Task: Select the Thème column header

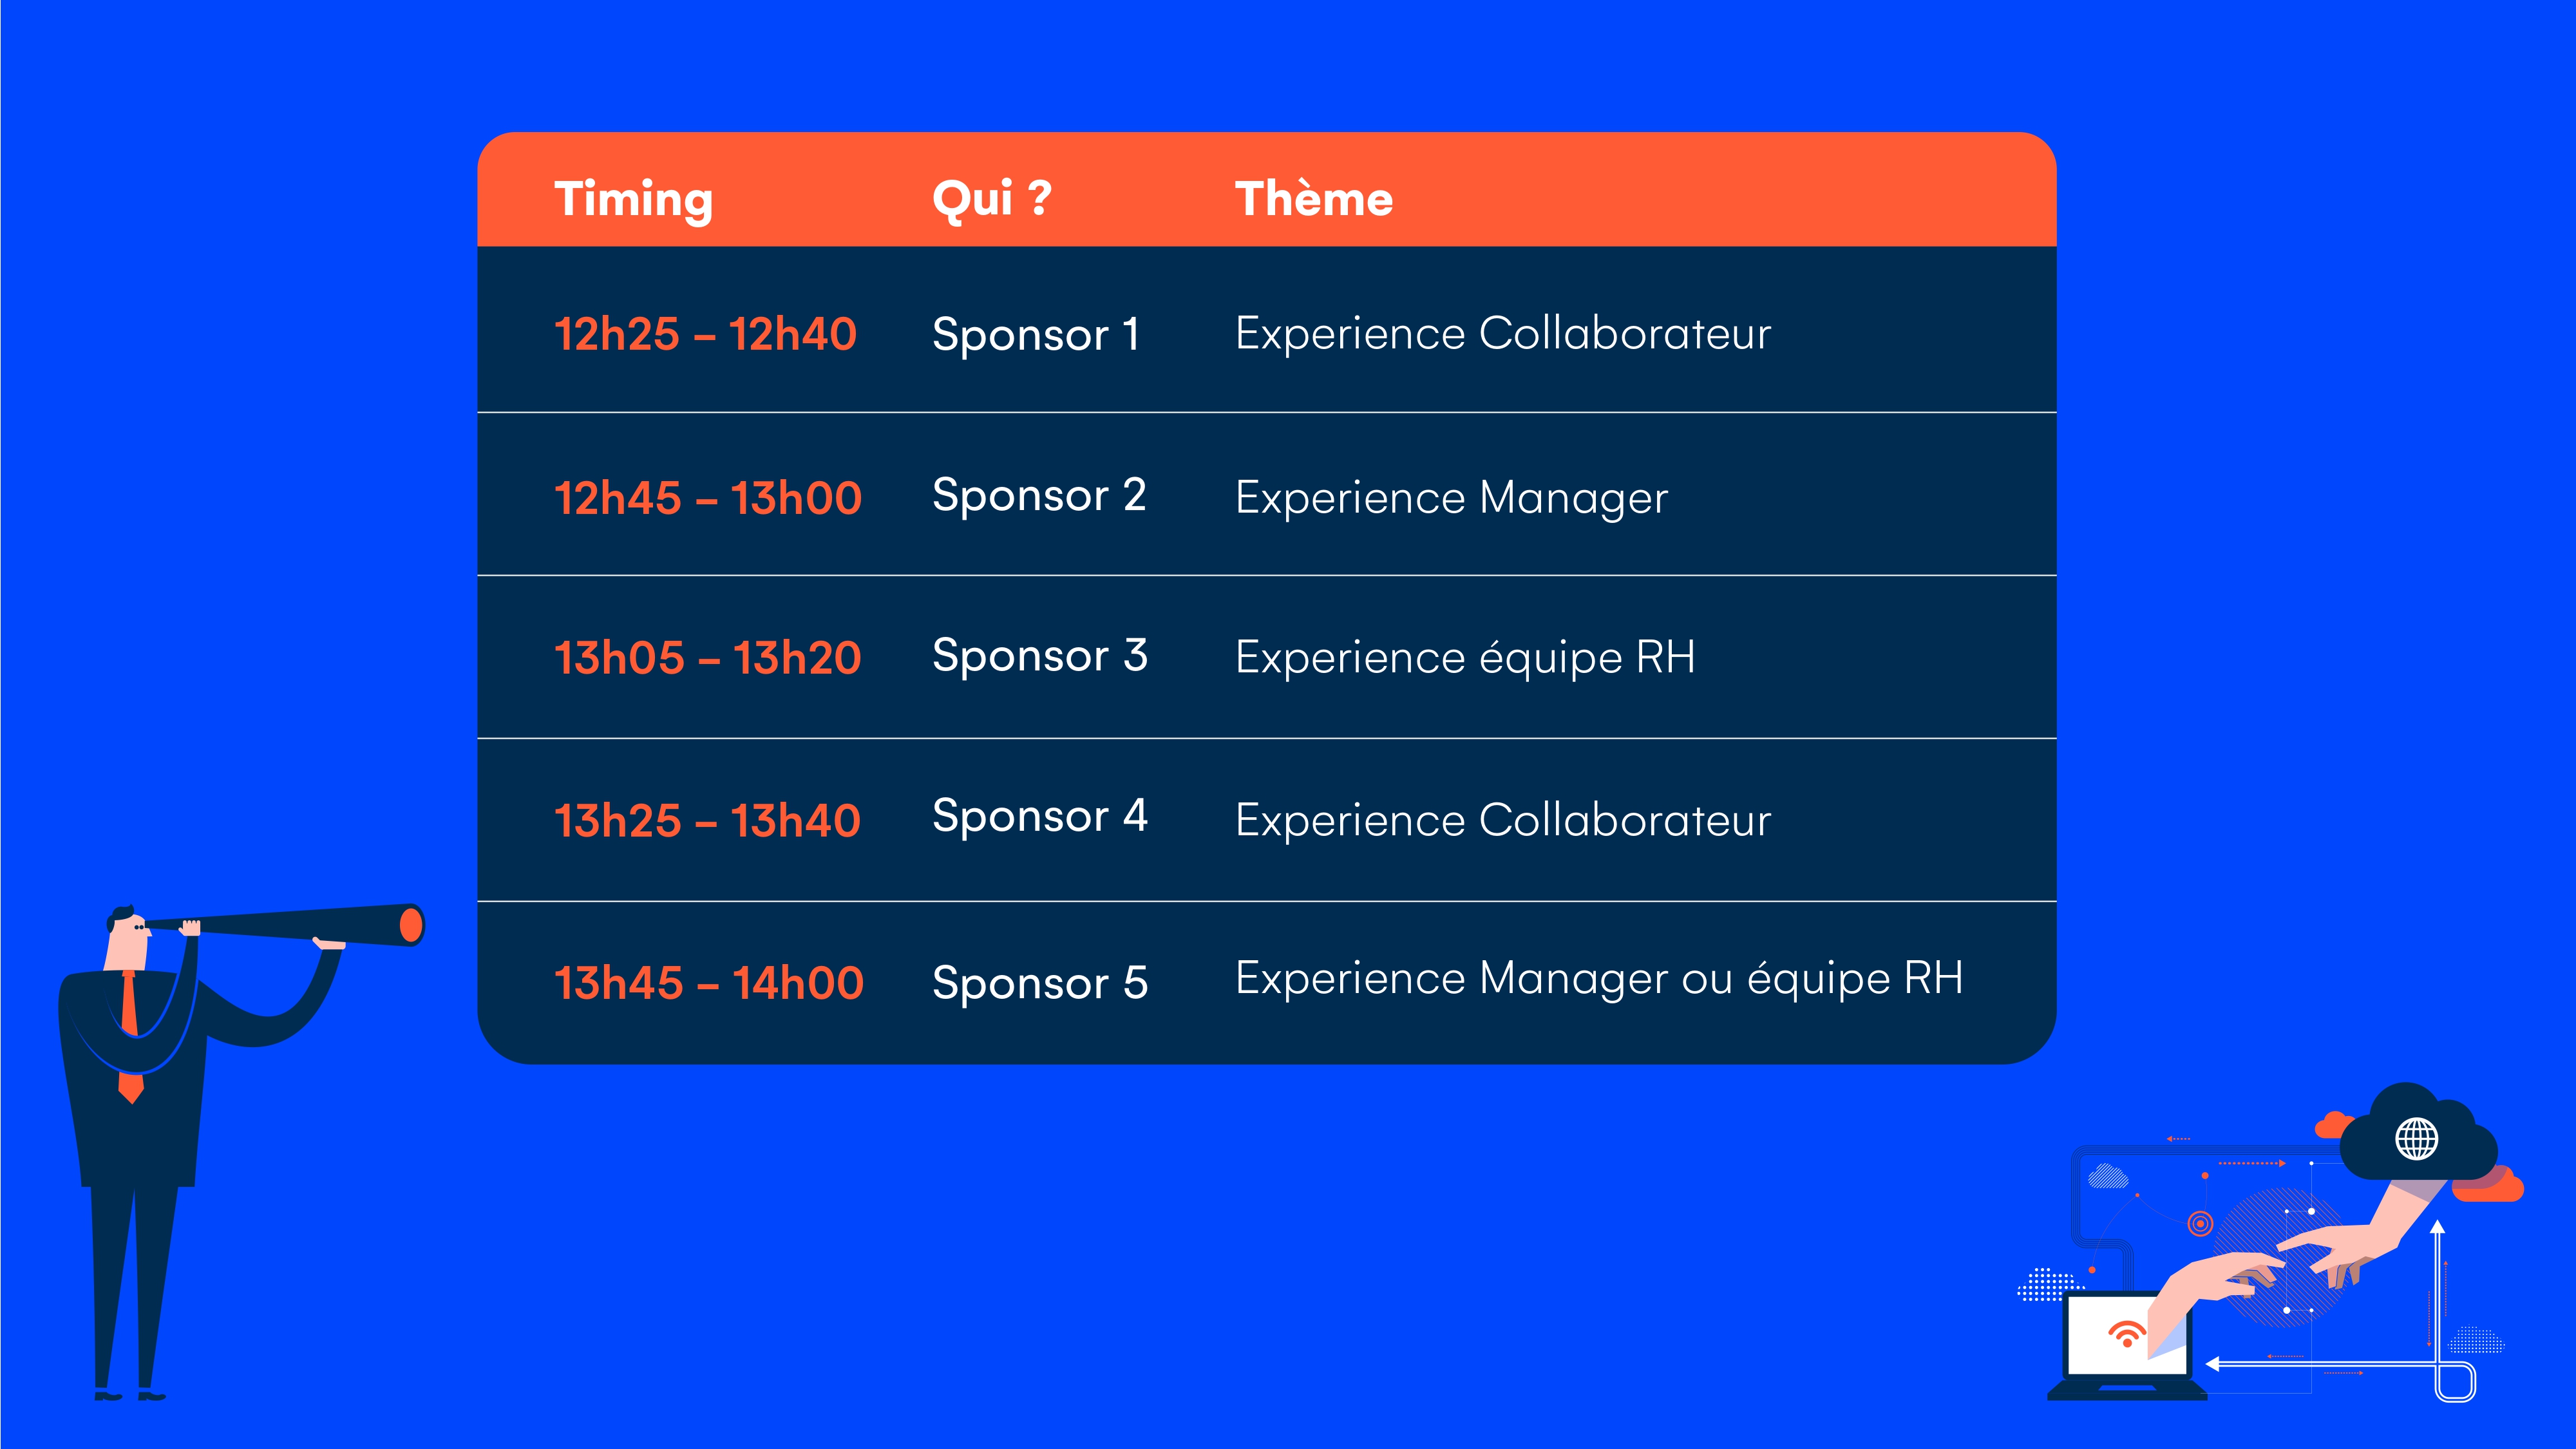Action: [x=1313, y=198]
